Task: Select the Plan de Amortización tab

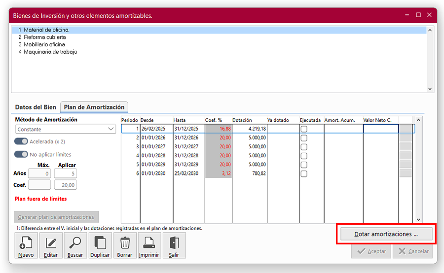Action: pos(94,107)
